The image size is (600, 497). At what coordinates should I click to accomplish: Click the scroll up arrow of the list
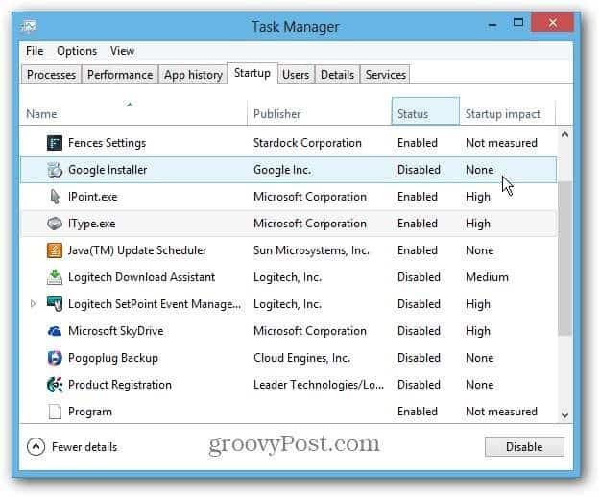coord(564,135)
